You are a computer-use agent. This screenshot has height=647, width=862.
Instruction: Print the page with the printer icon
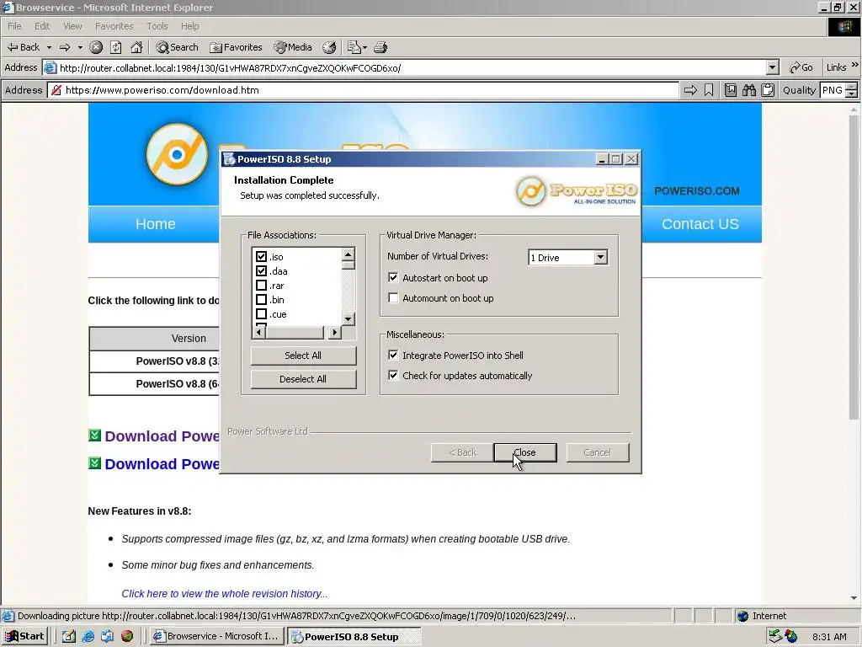(380, 47)
